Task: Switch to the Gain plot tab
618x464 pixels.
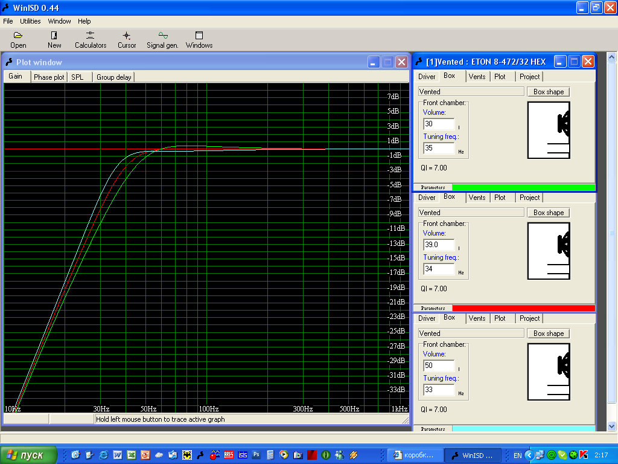Action: [x=17, y=76]
